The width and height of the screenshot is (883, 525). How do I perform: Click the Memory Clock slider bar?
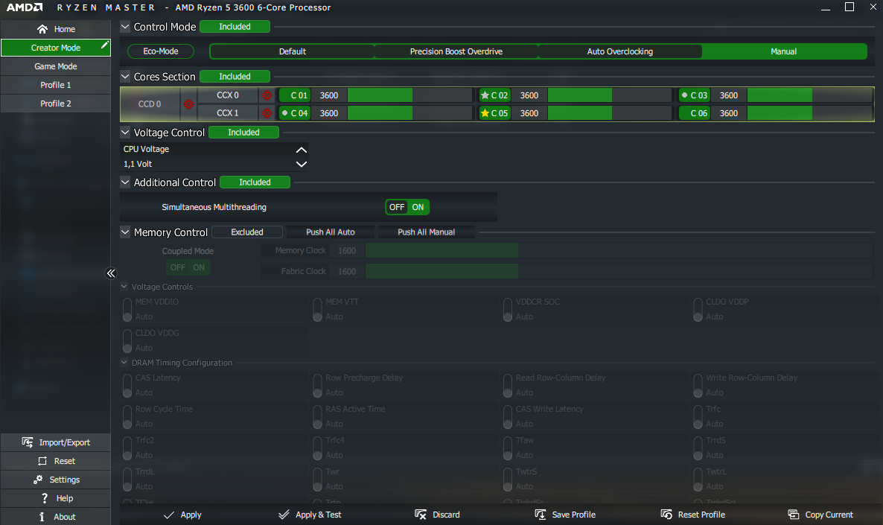(619, 251)
